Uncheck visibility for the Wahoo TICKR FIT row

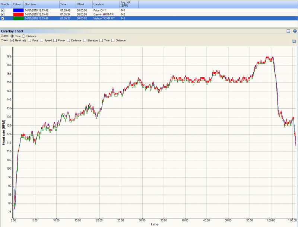coord(3,18)
